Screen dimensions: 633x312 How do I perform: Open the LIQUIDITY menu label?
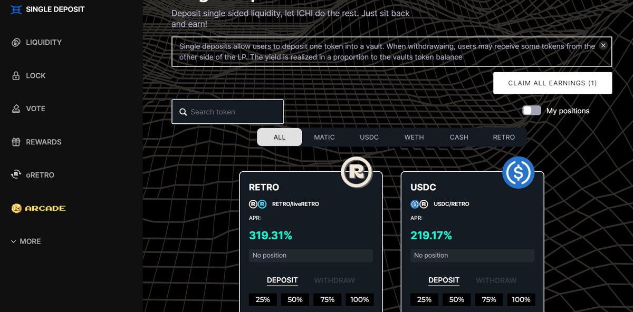click(44, 42)
